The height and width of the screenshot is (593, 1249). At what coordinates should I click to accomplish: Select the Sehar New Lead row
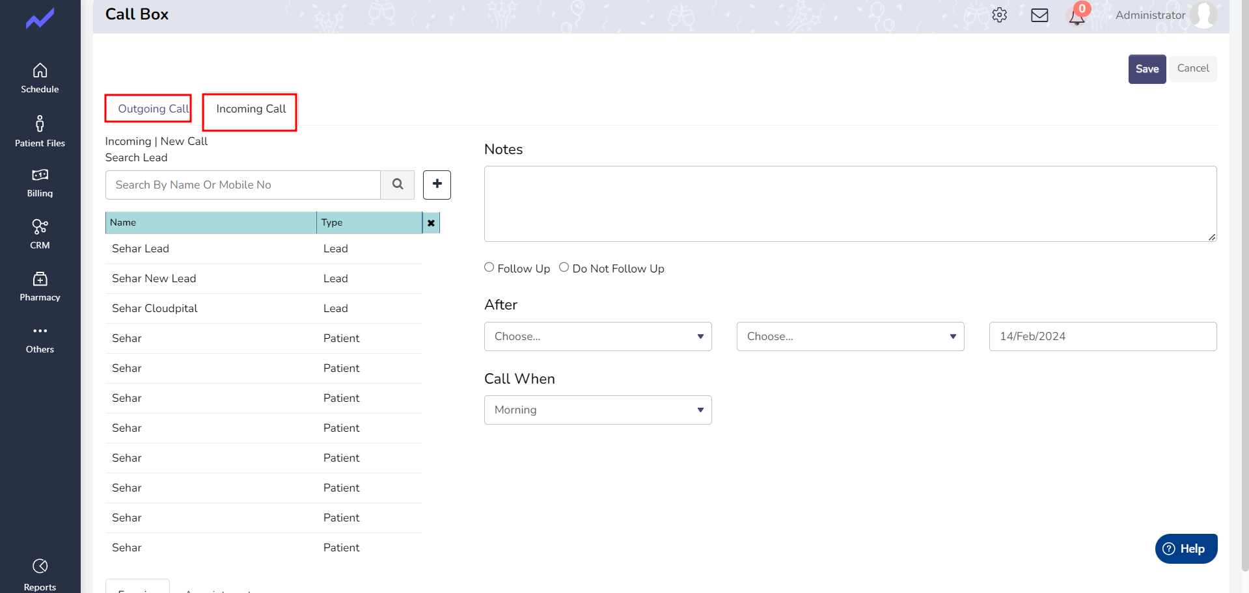click(x=264, y=278)
